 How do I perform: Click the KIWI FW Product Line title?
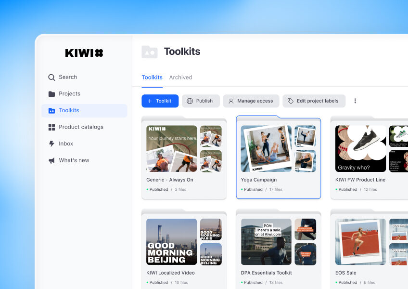(x=360, y=180)
